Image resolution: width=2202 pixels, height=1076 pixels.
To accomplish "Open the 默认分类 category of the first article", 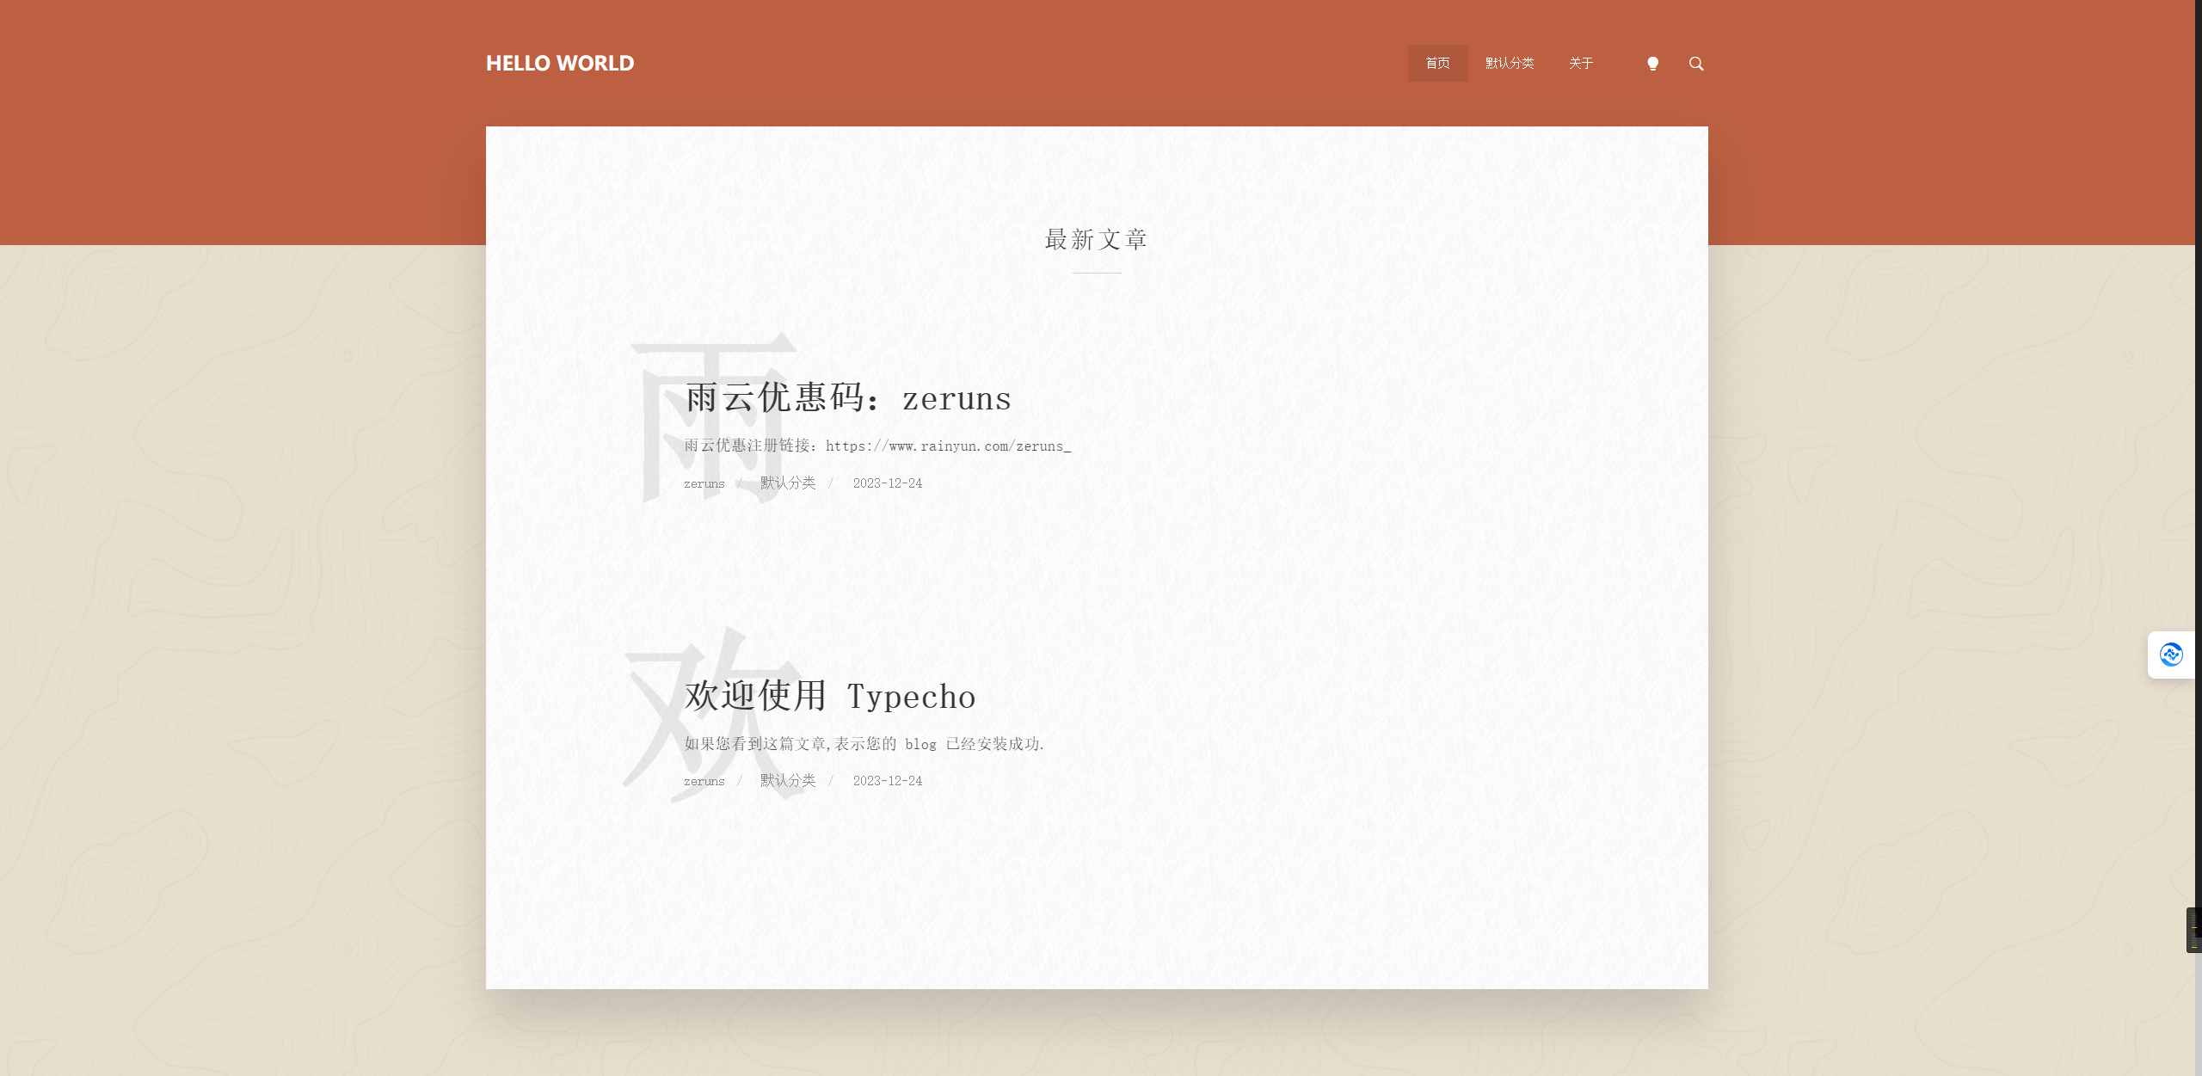I will click(x=788, y=483).
